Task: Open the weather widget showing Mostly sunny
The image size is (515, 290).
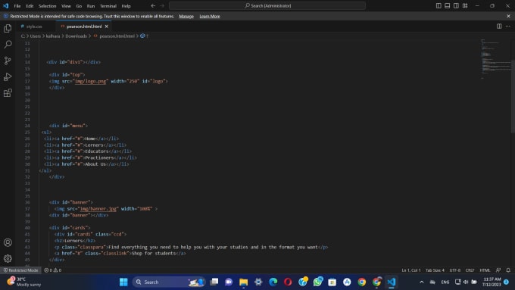Action: tap(24, 282)
